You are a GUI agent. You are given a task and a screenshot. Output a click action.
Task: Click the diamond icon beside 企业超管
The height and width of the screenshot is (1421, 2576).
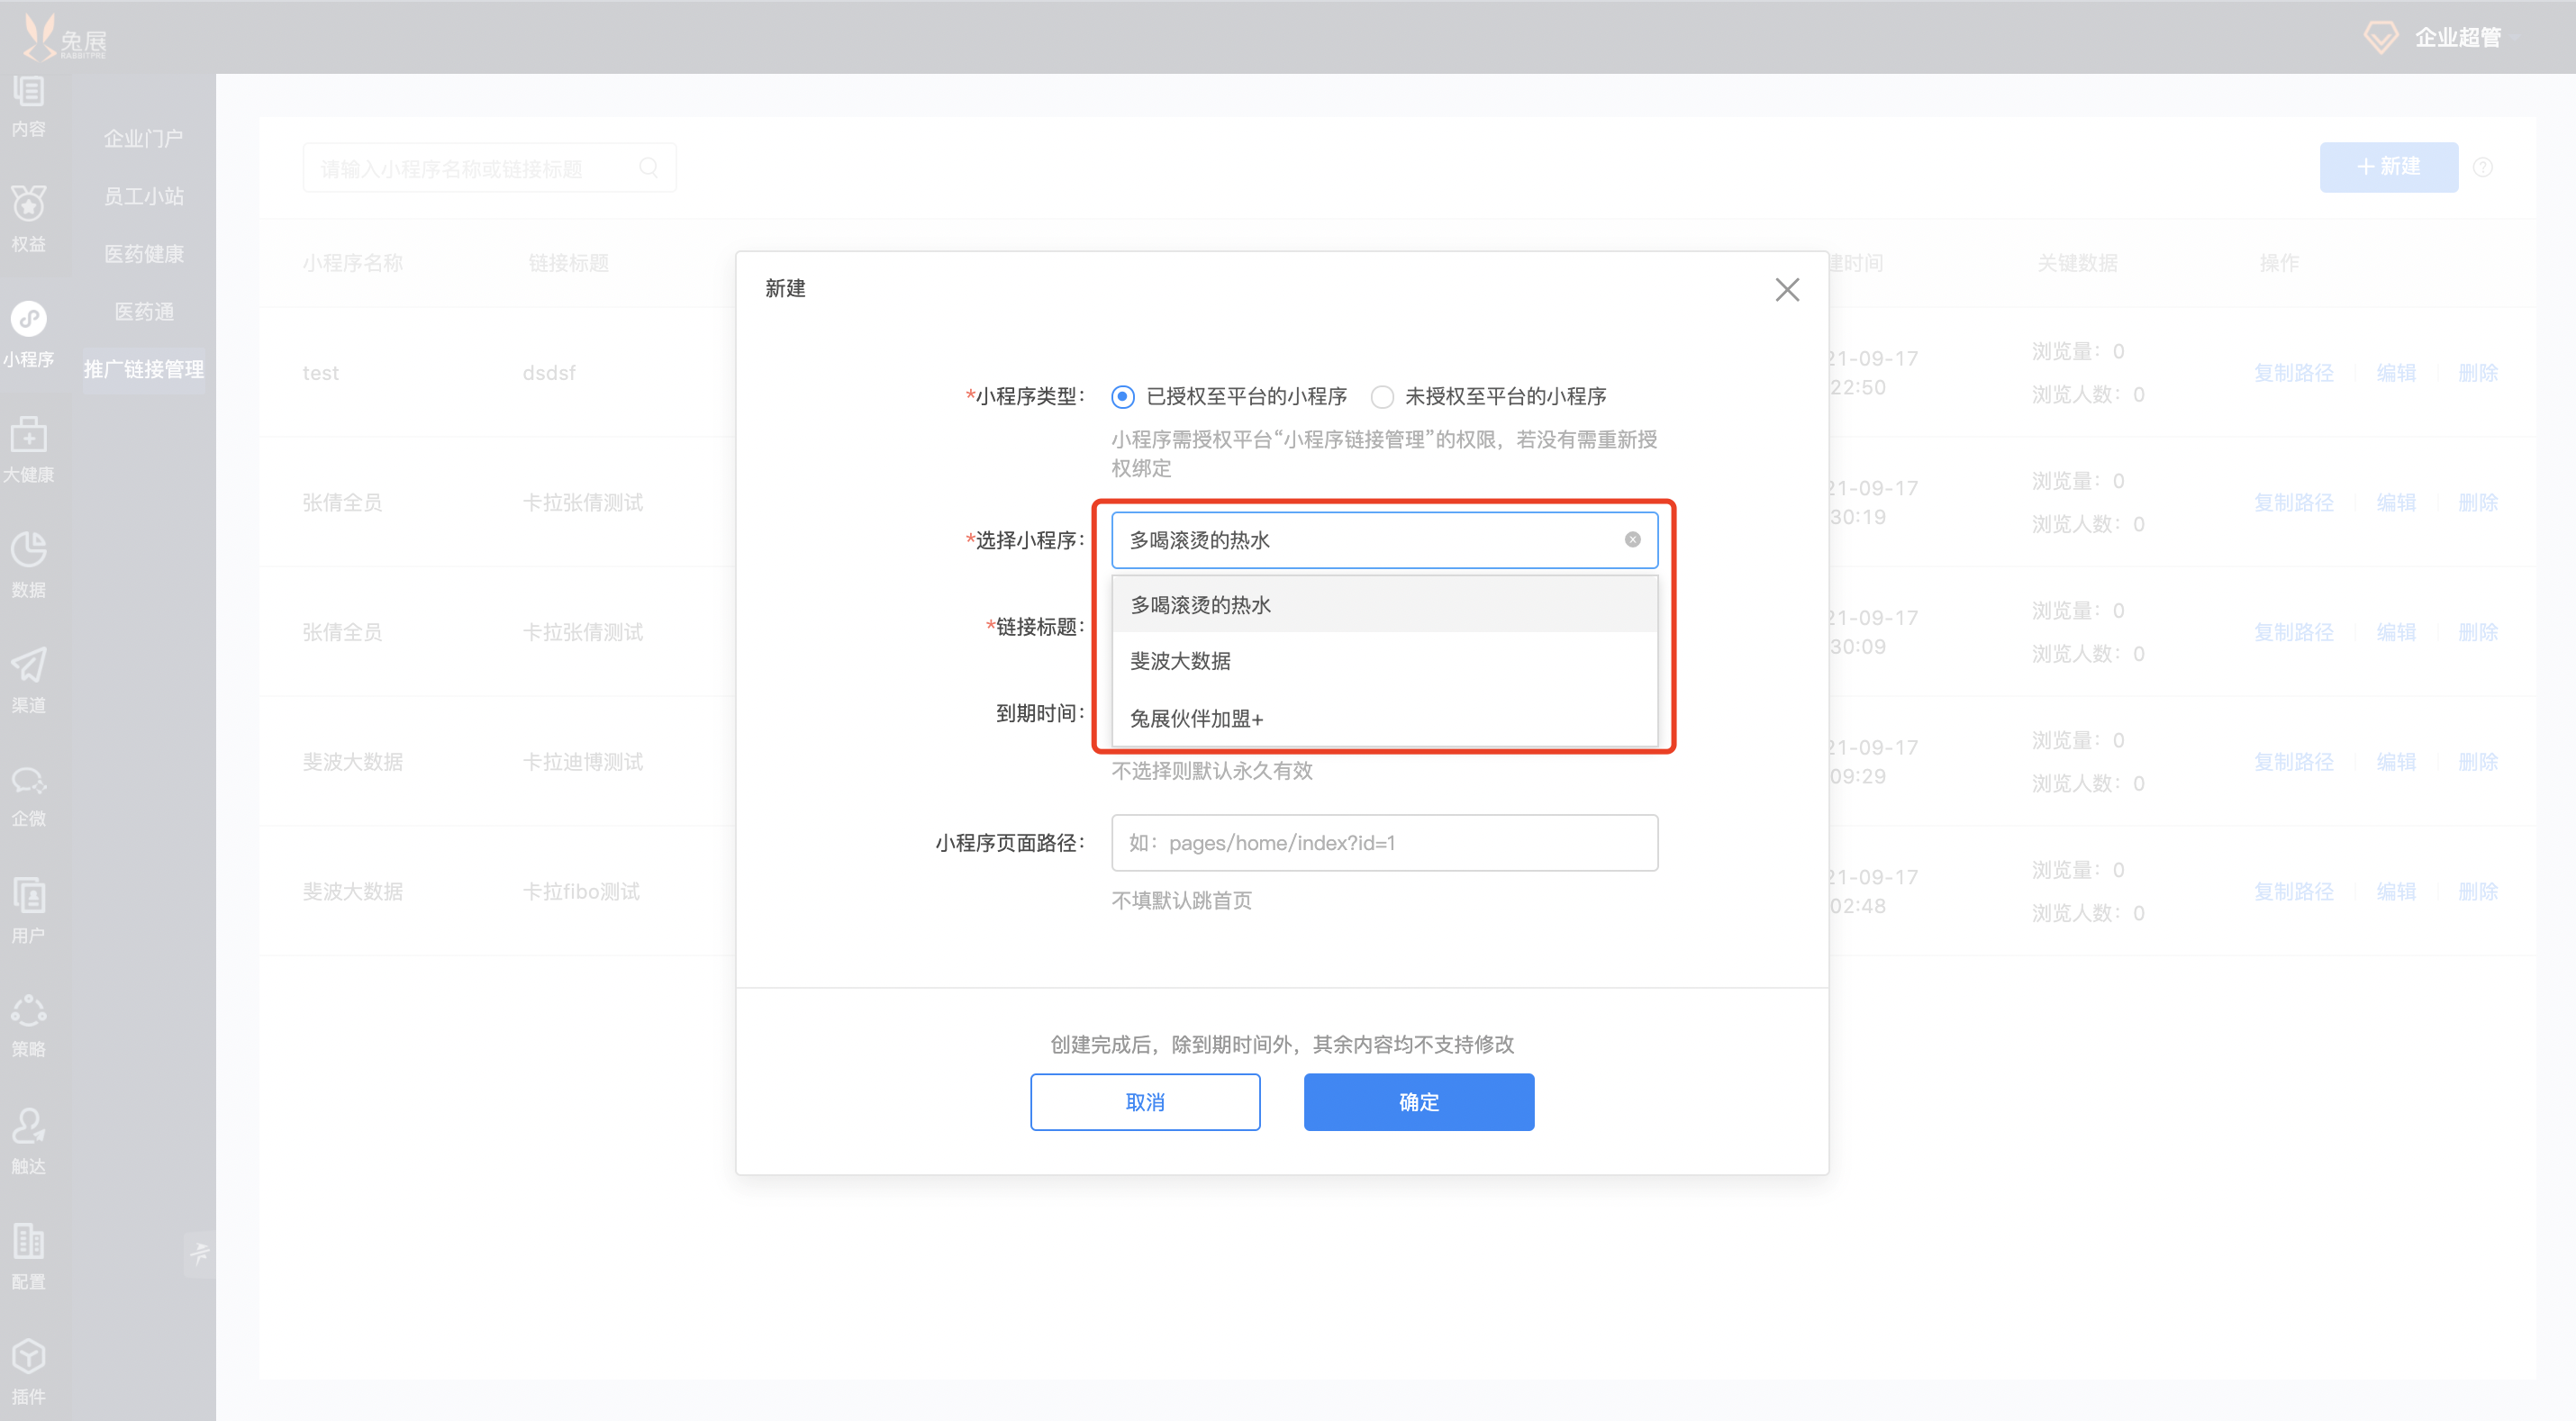[2381, 38]
